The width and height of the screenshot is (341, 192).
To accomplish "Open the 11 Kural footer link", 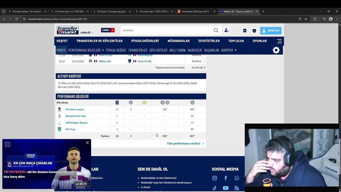I will point(145,187).
